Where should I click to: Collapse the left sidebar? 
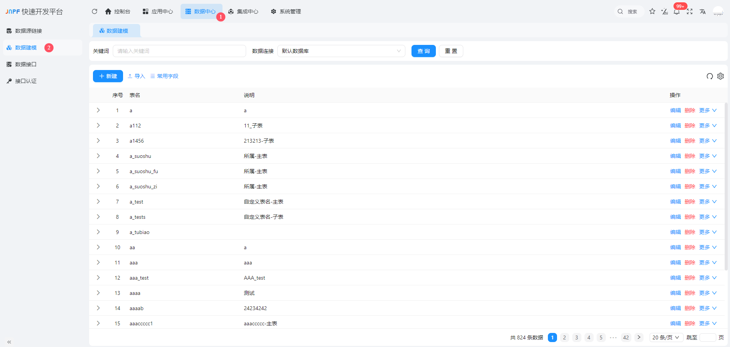click(x=9, y=342)
